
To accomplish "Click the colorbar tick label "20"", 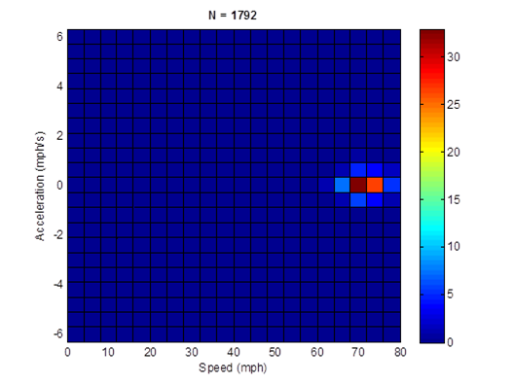I will point(454,153).
